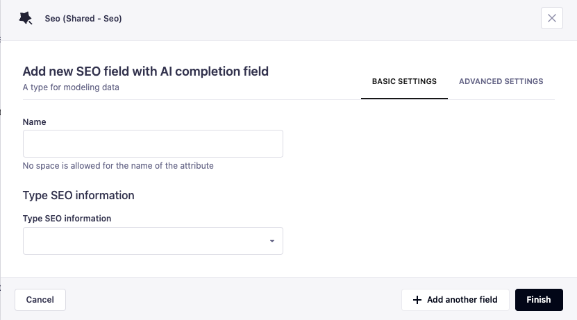The height and width of the screenshot is (320, 577).
Task: Close the dialog with the X icon
Action: [552, 19]
